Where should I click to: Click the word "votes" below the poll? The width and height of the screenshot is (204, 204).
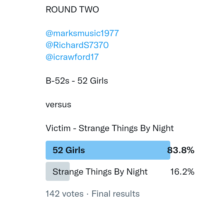point(73,194)
